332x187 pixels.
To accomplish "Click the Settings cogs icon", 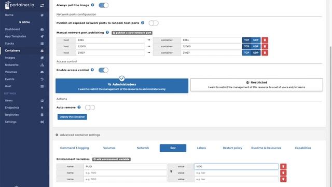I will 42,122.
